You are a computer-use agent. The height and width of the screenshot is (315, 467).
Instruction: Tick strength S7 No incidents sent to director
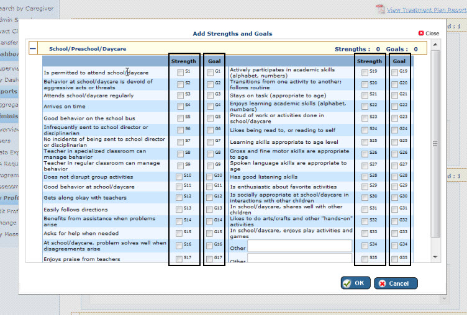180,142
